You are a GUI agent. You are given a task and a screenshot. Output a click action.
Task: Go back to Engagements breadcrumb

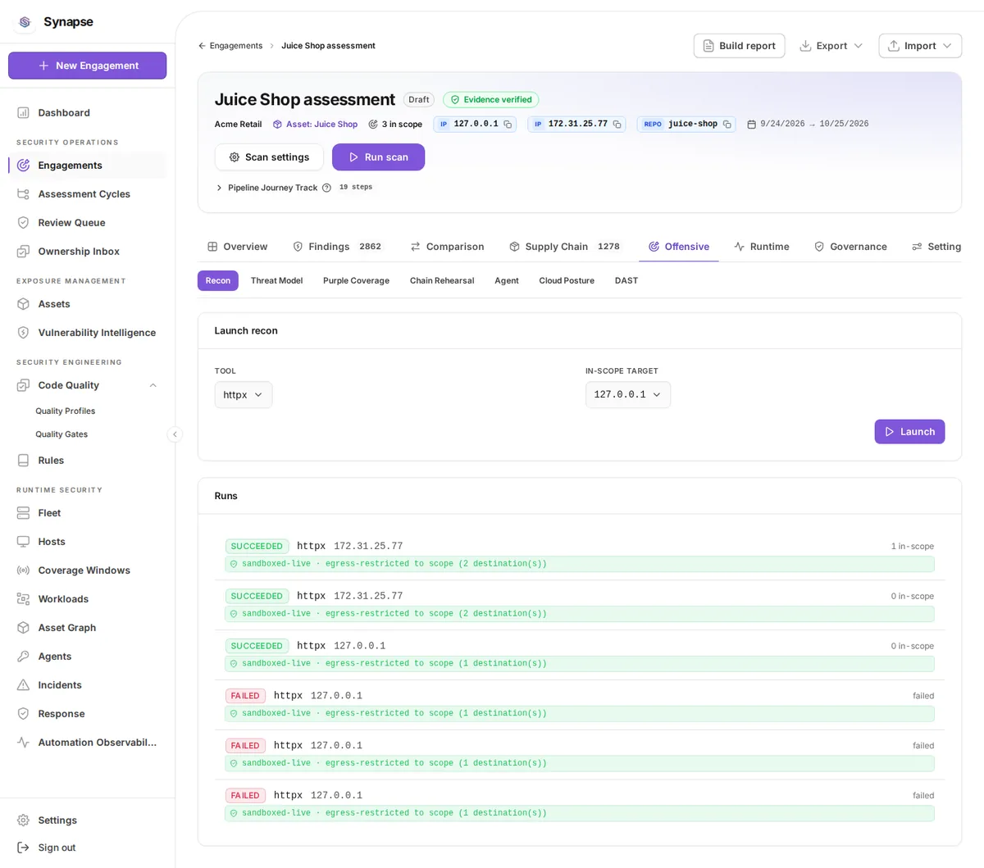[x=230, y=46]
